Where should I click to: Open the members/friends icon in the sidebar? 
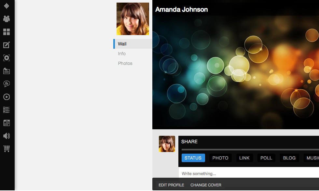[x=7, y=19]
